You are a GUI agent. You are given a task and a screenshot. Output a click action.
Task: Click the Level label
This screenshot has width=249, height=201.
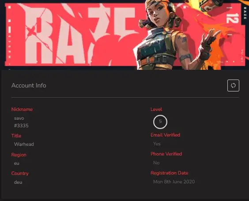click(156, 109)
